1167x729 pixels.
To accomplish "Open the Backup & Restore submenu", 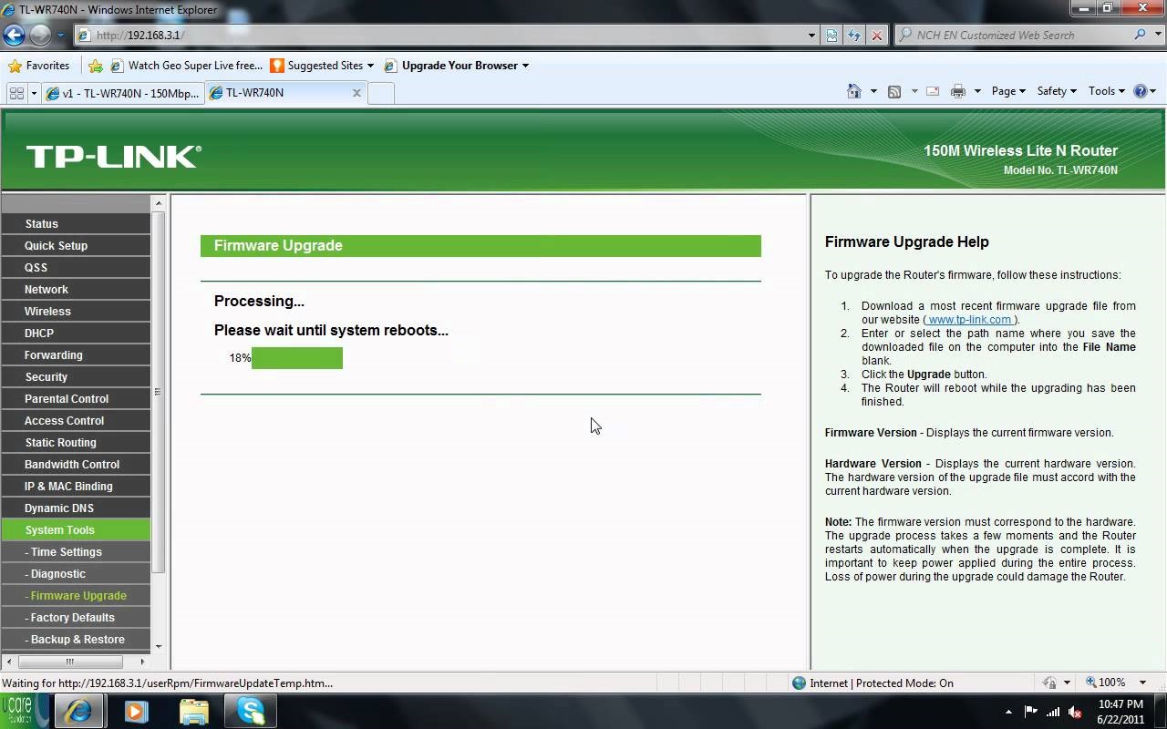I will click(x=76, y=639).
